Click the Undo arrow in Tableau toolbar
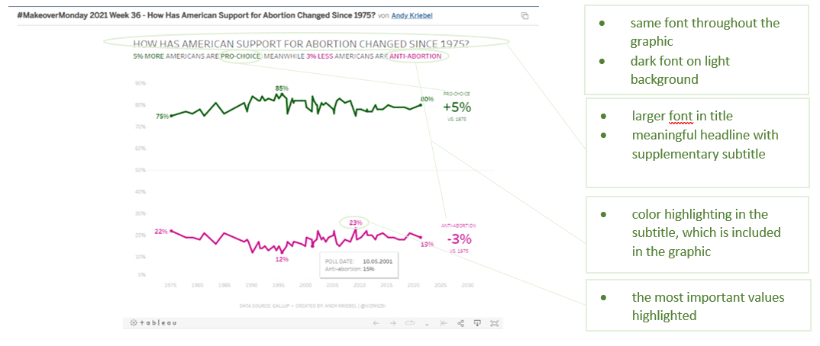 pyautogui.click(x=376, y=323)
